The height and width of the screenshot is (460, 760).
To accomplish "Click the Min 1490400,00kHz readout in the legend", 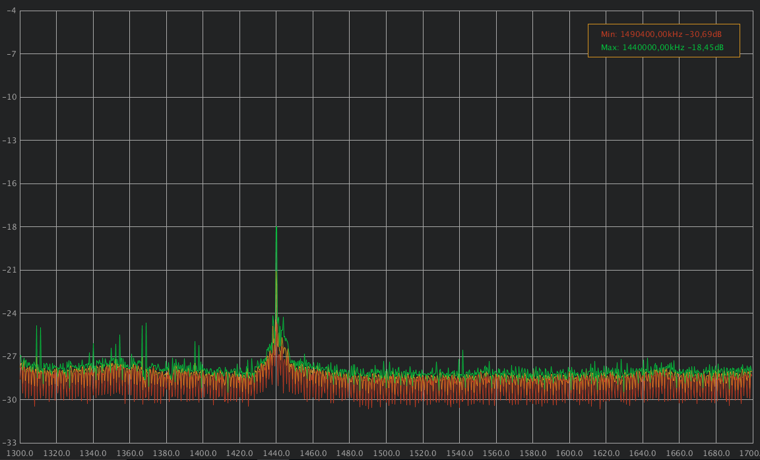I will tap(661, 34).
